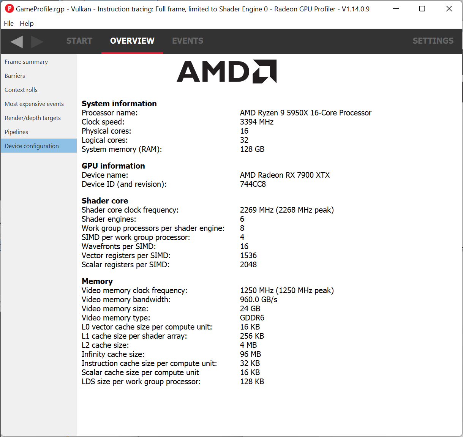The height and width of the screenshot is (437, 463).
Task: Select Device configuration in sidebar
Action: (38, 146)
